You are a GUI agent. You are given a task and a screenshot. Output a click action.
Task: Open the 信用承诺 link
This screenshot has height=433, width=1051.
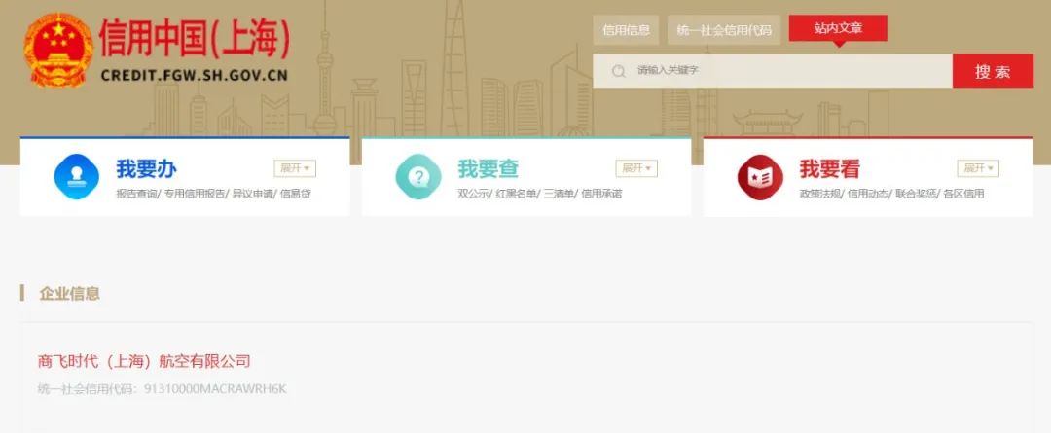(601, 194)
